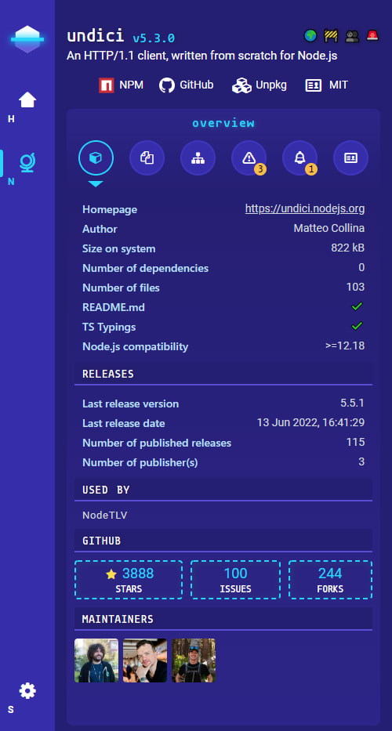Select the NodeTLV used-by entry

(105, 516)
